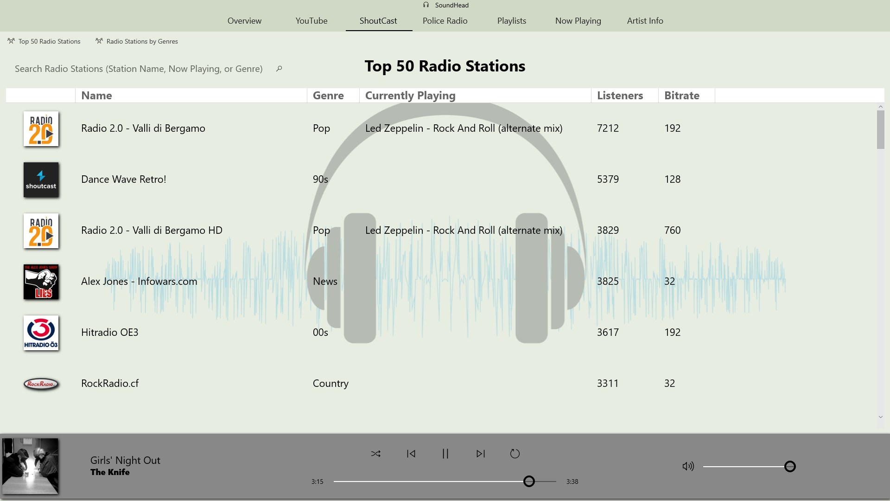Screen dimensions: 890x501
Task: Open Radio Stations by Genres
Action: pyautogui.click(x=142, y=41)
